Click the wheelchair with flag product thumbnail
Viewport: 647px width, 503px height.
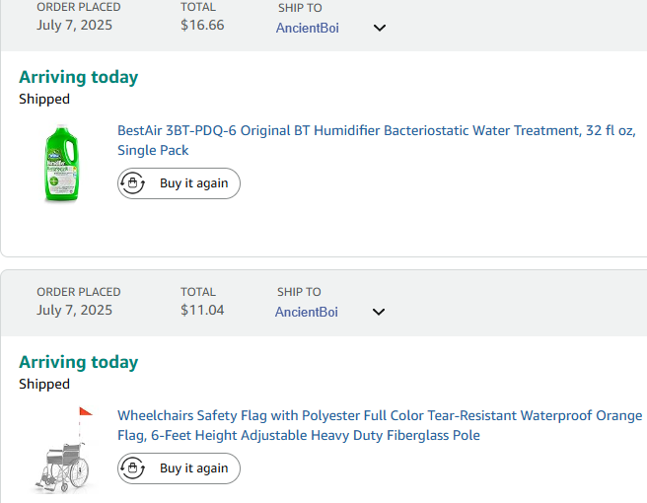63,451
